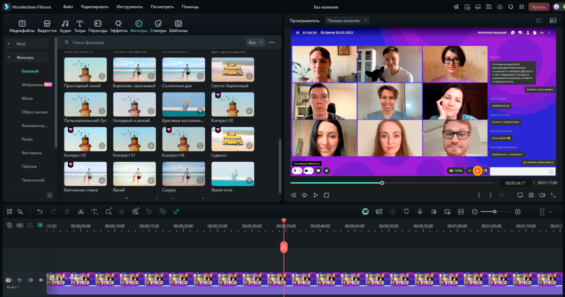Click the Купить button
The width and height of the screenshot is (565, 297).
pos(539,7)
